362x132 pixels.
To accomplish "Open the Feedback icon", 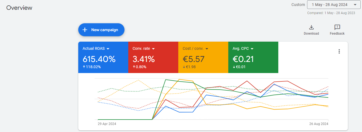I will click(x=337, y=27).
